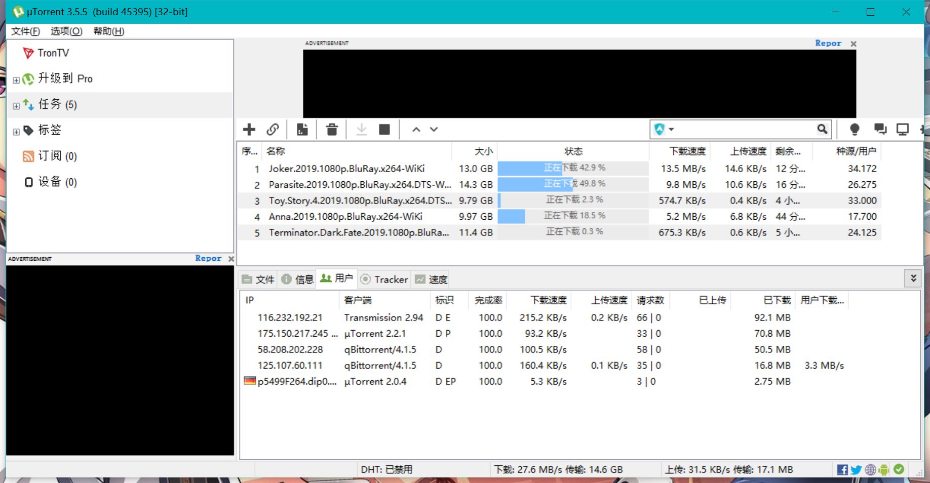The image size is (930, 483).
Task: Close the sidebar advertisement
Action: tap(231, 259)
